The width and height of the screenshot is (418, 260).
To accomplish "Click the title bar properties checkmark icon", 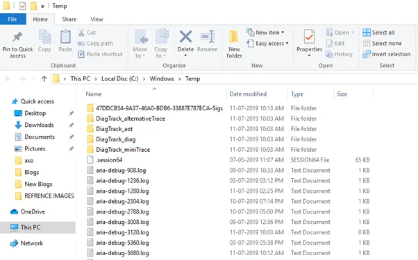I will click(x=23, y=6).
